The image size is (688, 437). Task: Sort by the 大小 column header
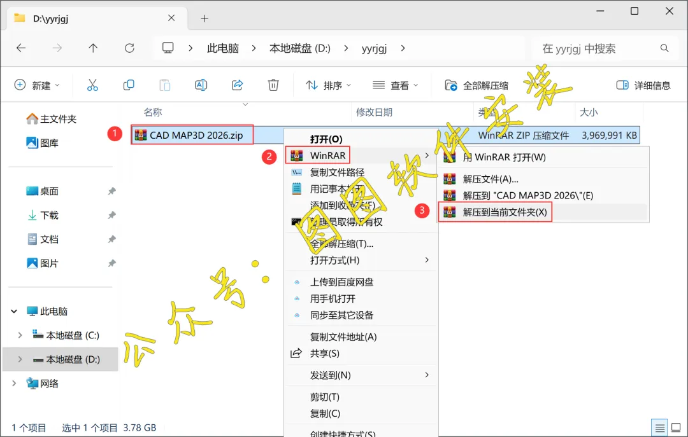pyautogui.click(x=589, y=112)
